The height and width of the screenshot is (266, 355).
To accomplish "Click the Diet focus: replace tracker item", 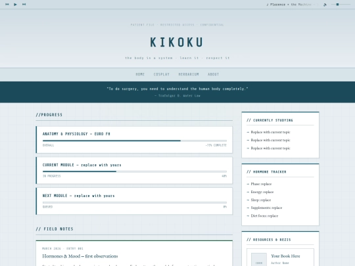I will (x=264, y=216).
